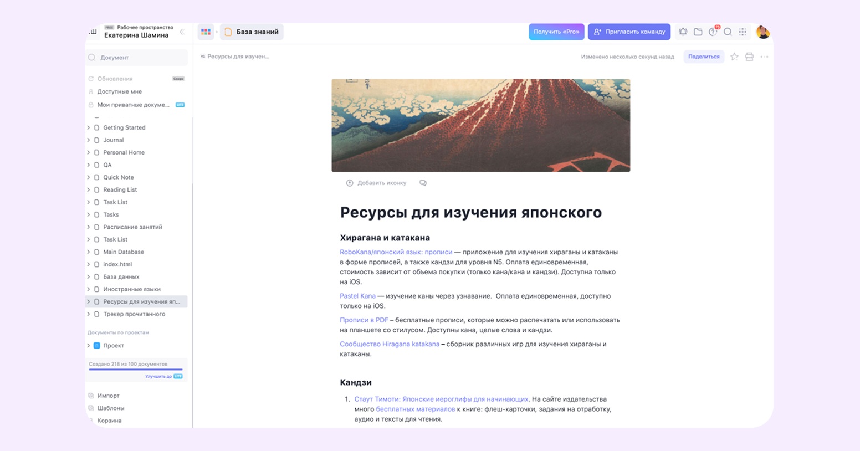The height and width of the screenshot is (451, 860).
Task: Open the folder archive icon in top bar
Action: pyautogui.click(x=698, y=32)
